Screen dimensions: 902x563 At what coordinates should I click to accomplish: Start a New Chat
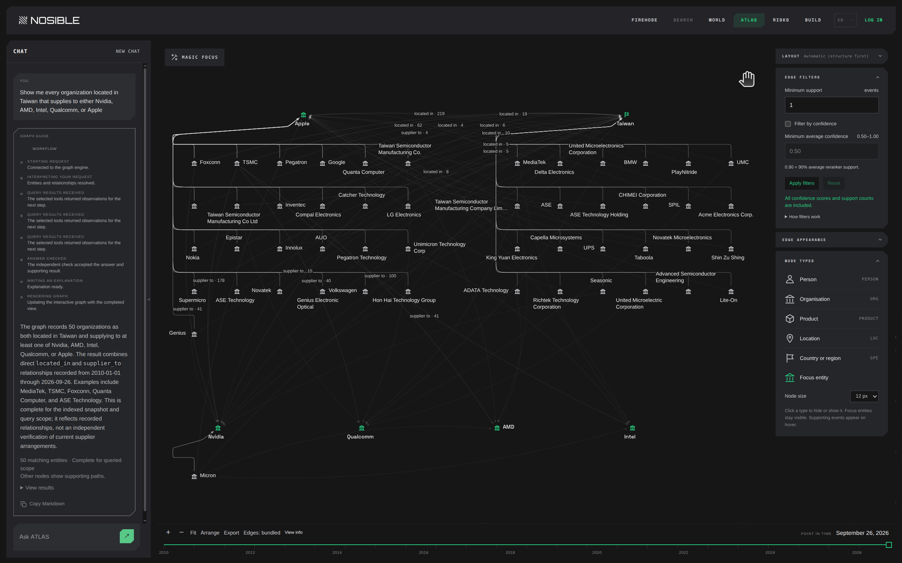point(128,51)
